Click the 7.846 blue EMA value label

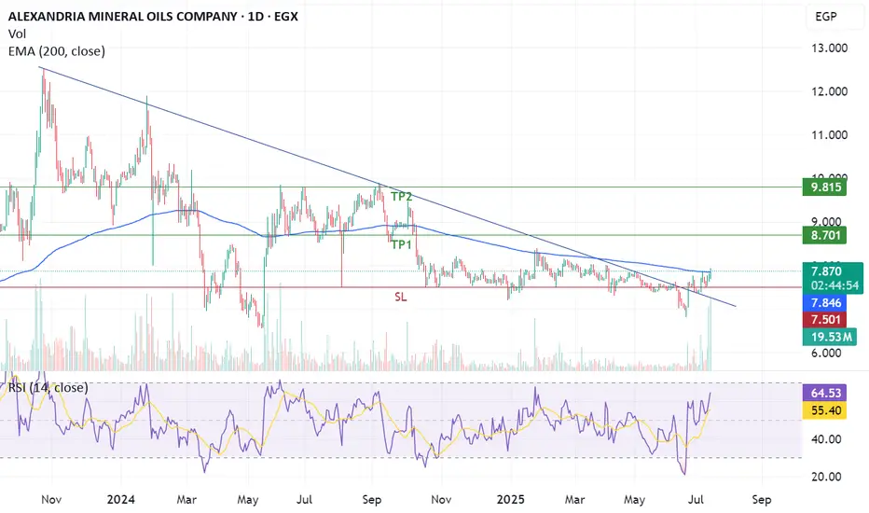825,303
